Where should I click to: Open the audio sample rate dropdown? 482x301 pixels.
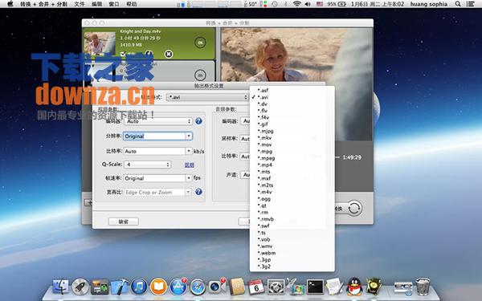[x=245, y=139]
